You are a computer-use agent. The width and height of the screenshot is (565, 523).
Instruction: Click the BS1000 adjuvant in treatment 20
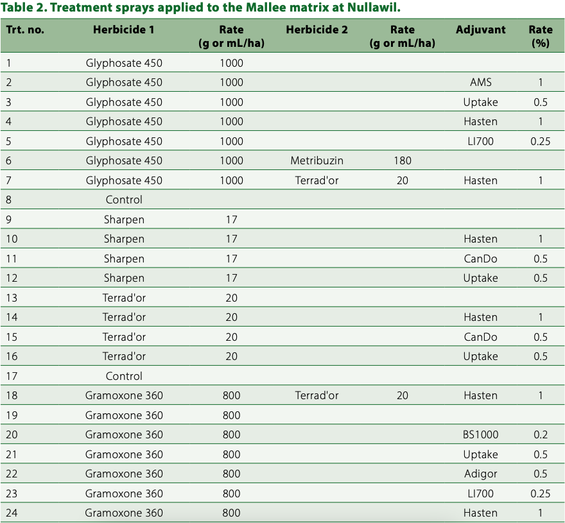(x=480, y=434)
